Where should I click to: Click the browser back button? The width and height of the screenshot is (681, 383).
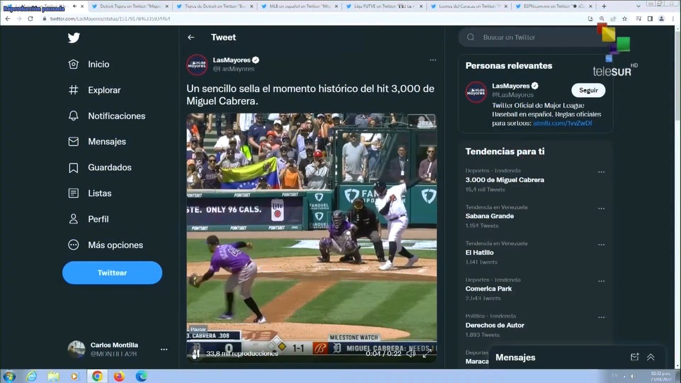7,19
